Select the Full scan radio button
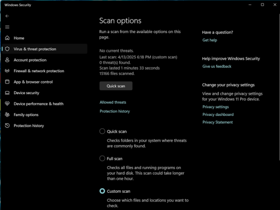280x210 pixels. click(102, 158)
